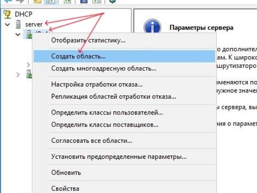Click the 'Параметры сервера' heading
This screenshot has height=193, width=257.
click(x=201, y=28)
